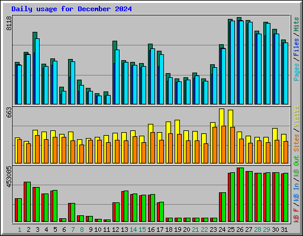This screenshot has height=236, width=303.
Task: Click day 12 on the x-axis
Action: click(115, 230)
